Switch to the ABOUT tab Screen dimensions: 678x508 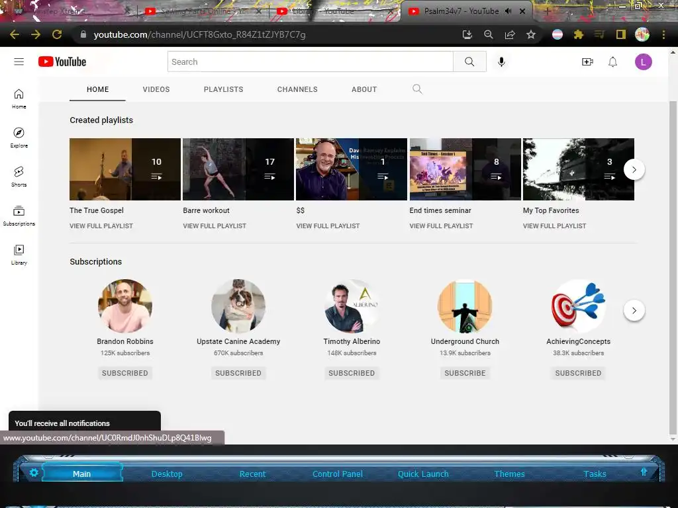click(x=364, y=89)
